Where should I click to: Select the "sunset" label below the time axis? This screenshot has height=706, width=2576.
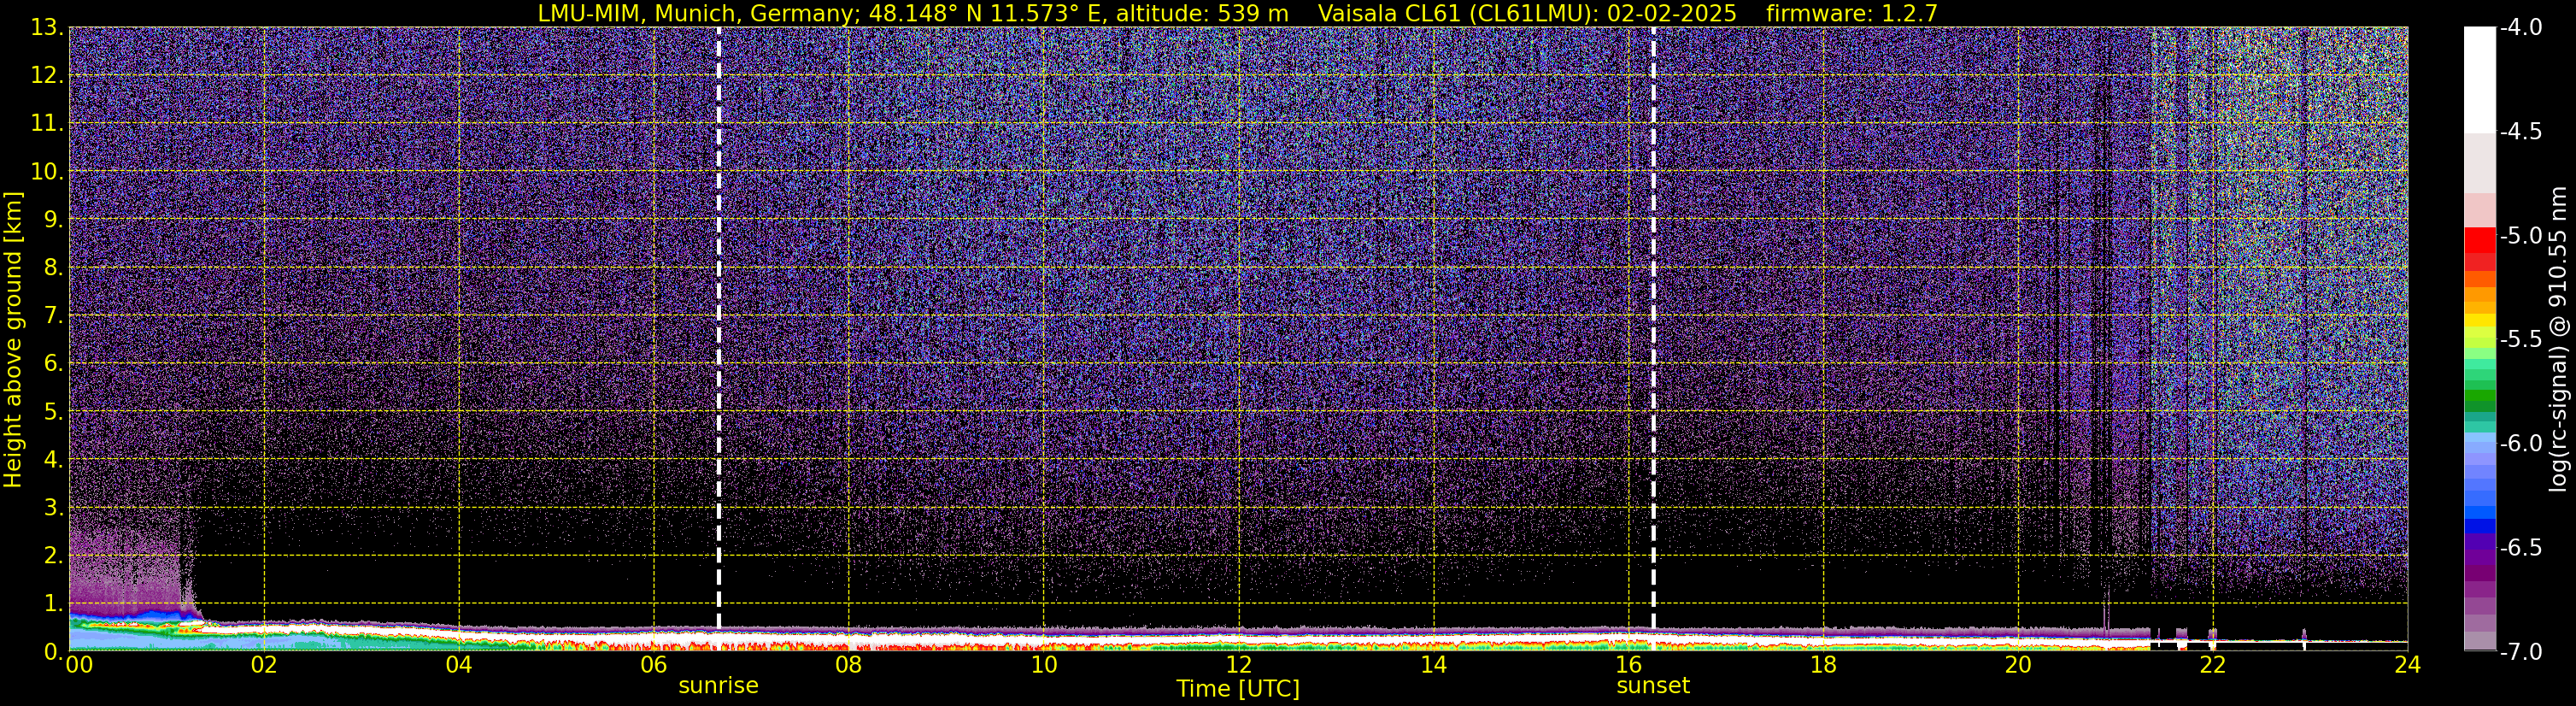pos(1653,686)
